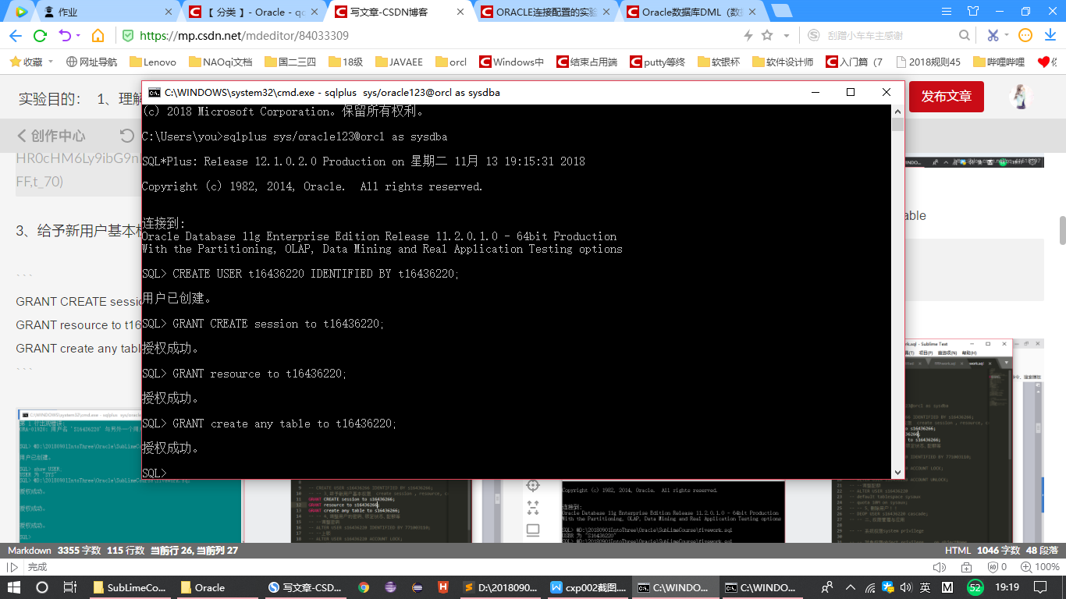
Task: Expand the 收藏 dropdown arrow
Action: click(51, 62)
